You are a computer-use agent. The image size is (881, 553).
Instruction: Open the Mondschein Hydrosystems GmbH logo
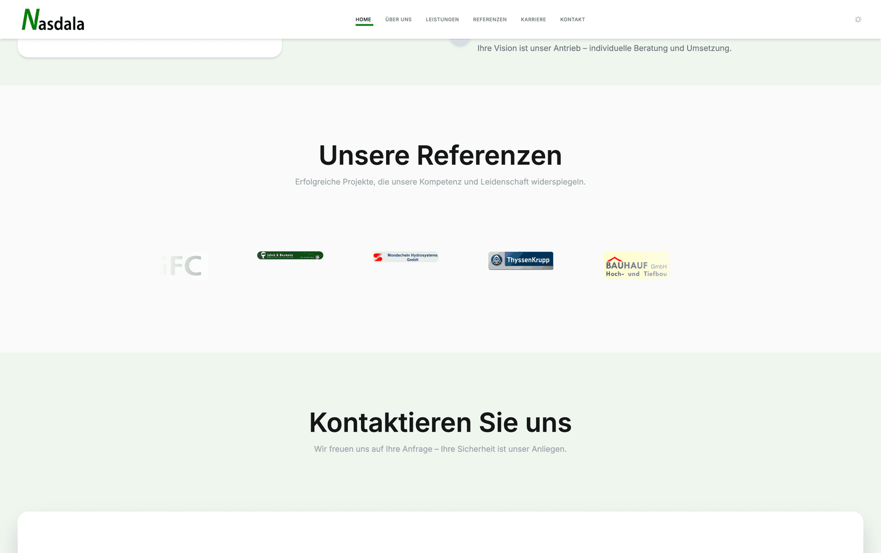coord(406,257)
